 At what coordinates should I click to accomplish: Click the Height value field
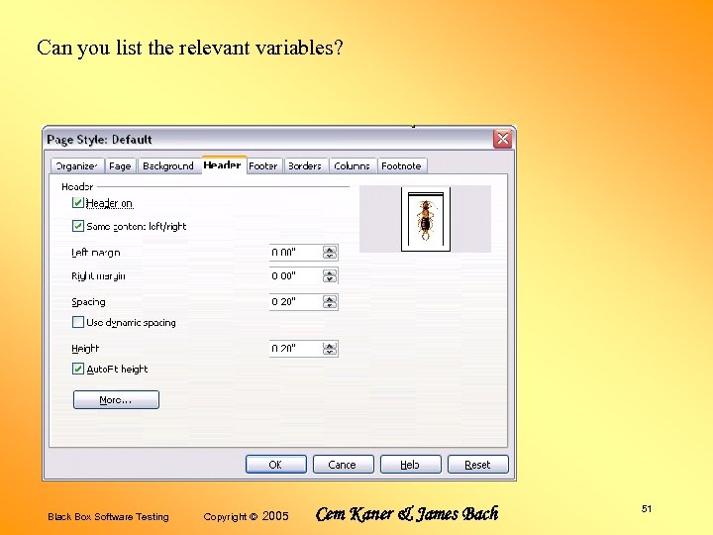(x=295, y=349)
